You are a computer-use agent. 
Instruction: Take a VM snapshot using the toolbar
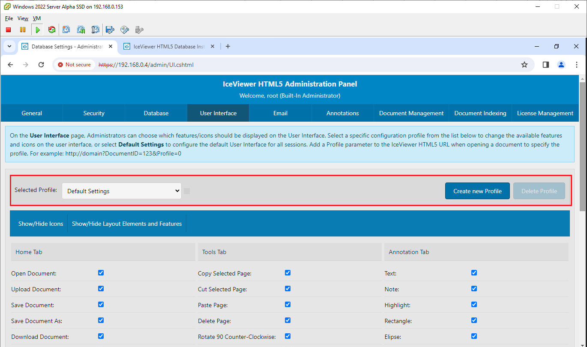66,30
